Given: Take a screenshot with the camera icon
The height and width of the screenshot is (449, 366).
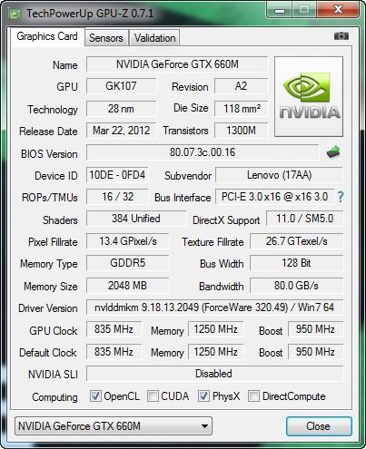Looking at the screenshot, I should 341,36.
